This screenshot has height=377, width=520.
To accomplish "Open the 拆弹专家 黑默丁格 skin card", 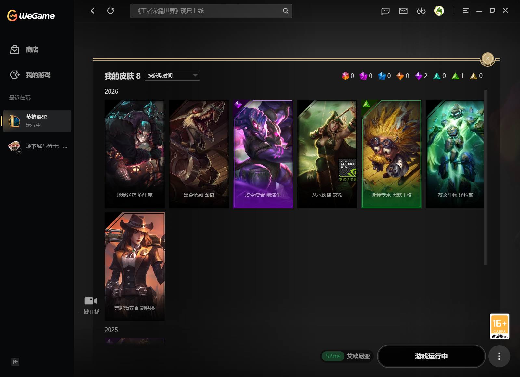I will [x=391, y=154].
